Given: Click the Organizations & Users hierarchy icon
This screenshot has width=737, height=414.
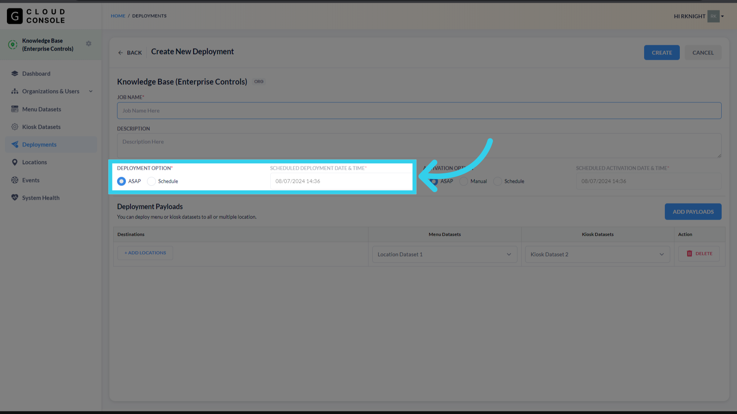Looking at the screenshot, I should [15, 91].
